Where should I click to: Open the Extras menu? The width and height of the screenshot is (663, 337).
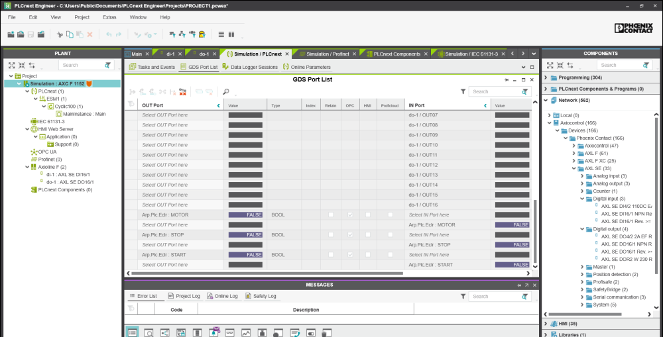[x=109, y=17]
